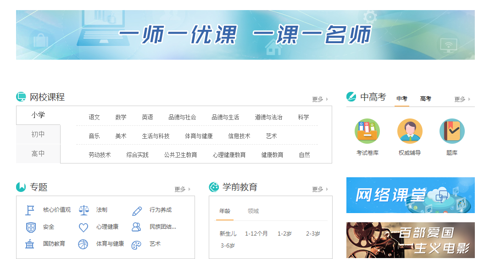Open the 科学 course link

coord(303,117)
